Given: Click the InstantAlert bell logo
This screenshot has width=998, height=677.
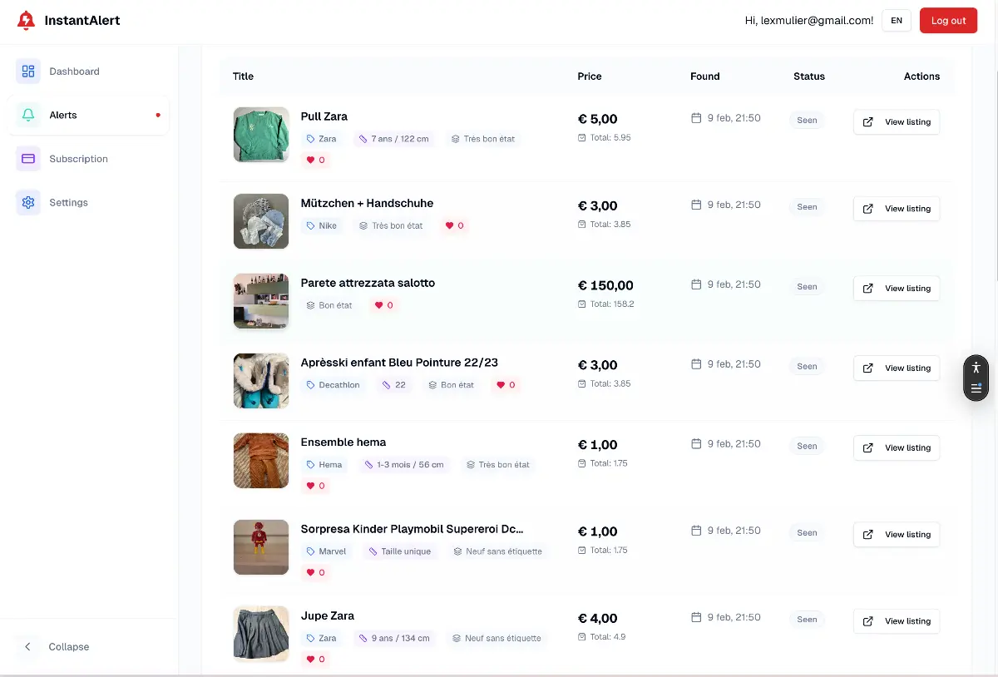Looking at the screenshot, I should tap(24, 20).
